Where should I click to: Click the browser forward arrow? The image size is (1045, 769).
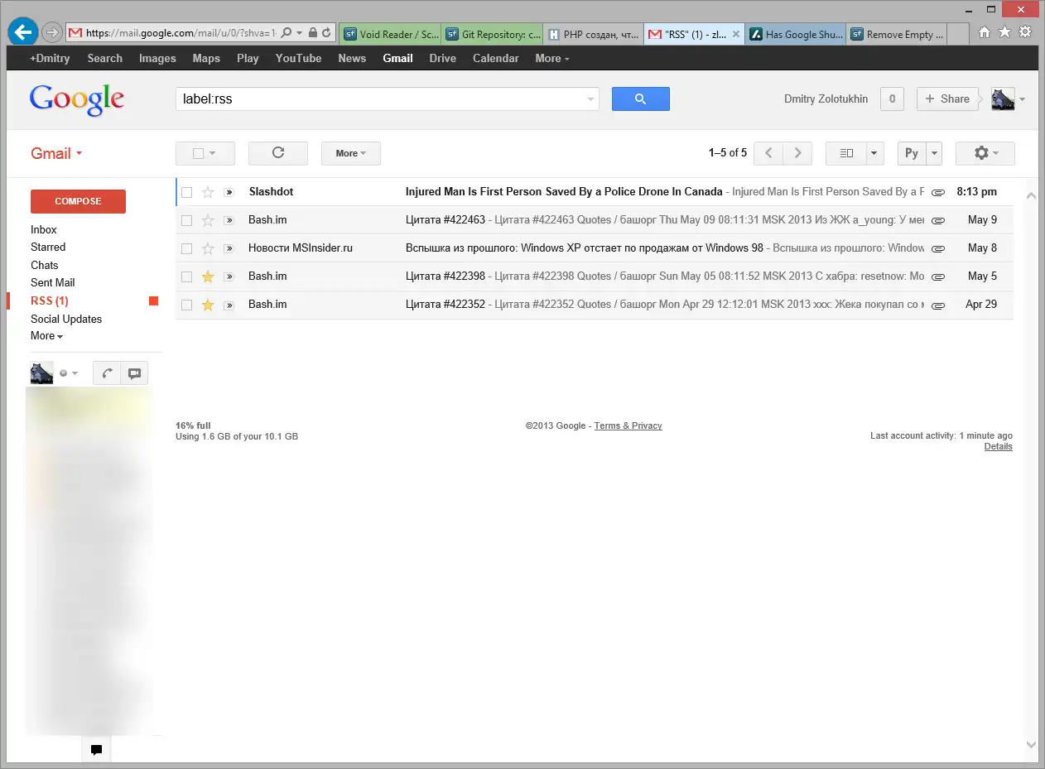51,33
